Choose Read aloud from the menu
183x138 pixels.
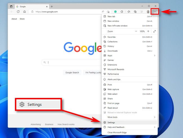pyautogui.click(x=130, y=108)
